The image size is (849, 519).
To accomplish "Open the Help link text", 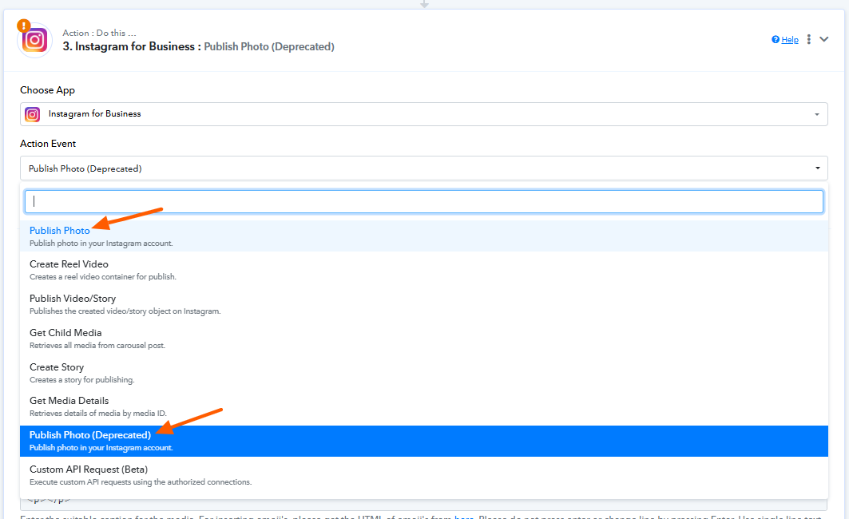I will pos(790,40).
